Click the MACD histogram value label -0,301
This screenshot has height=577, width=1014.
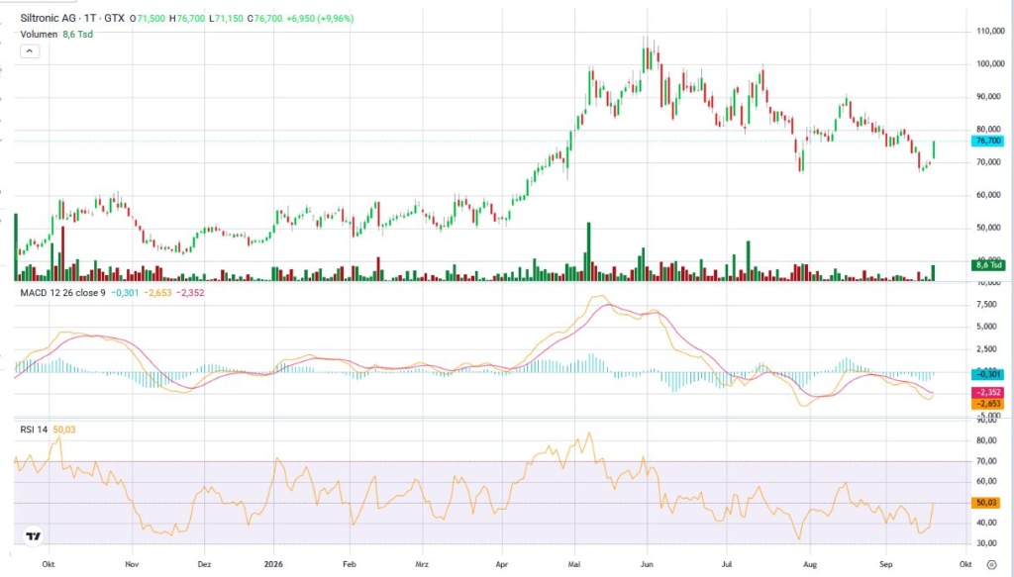(987, 374)
